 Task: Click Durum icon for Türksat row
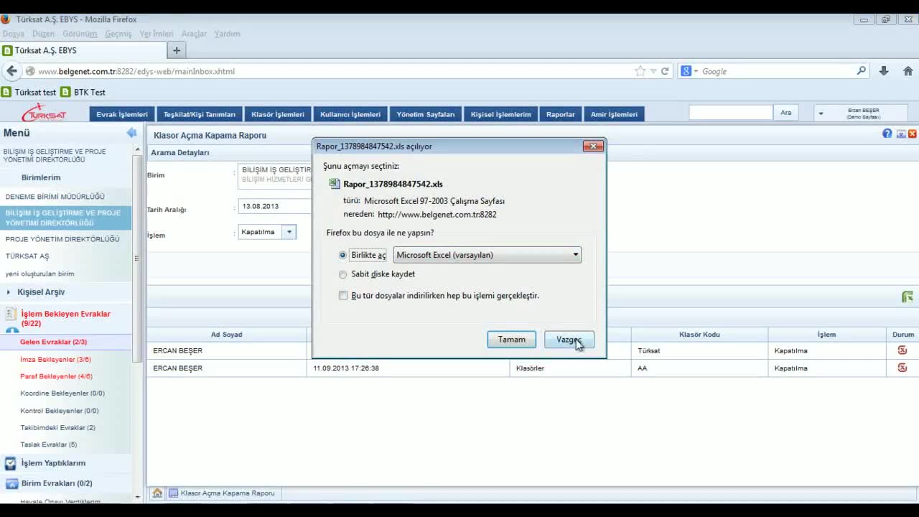coord(902,350)
